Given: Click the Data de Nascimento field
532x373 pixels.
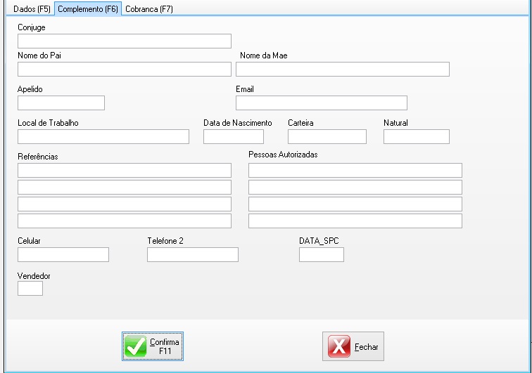Looking at the screenshot, I should [x=233, y=136].
